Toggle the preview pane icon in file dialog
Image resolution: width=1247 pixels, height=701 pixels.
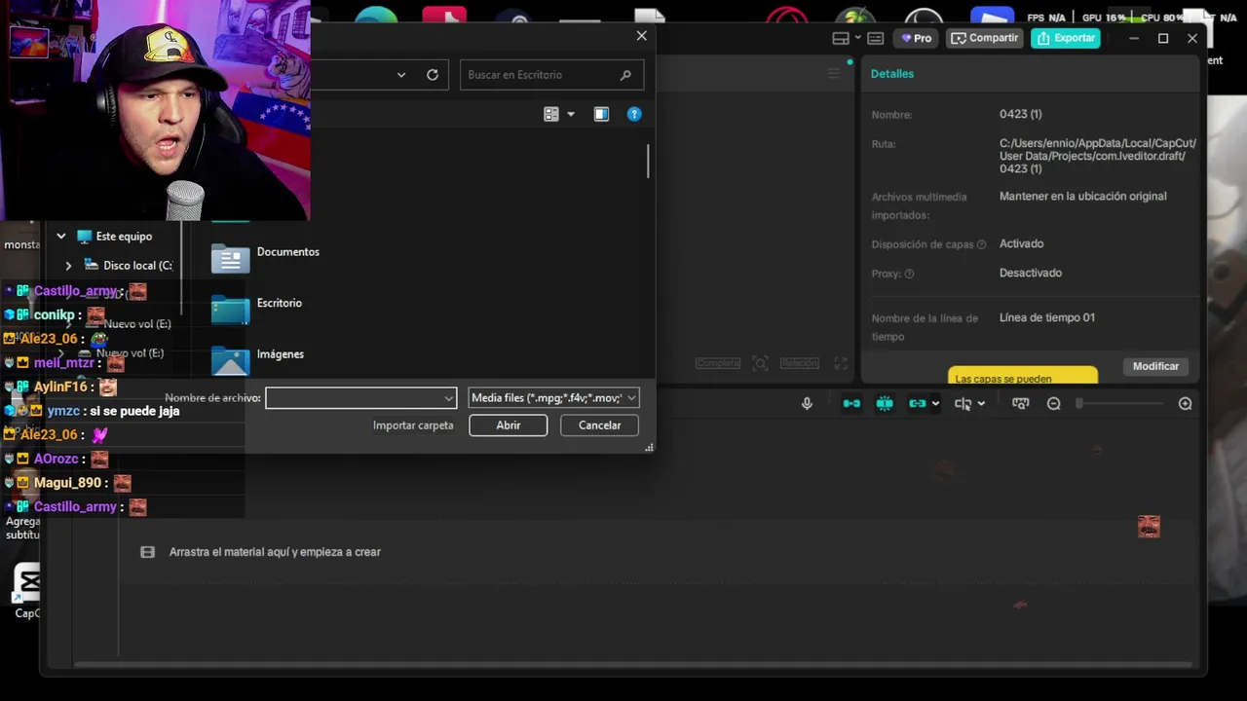601,114
